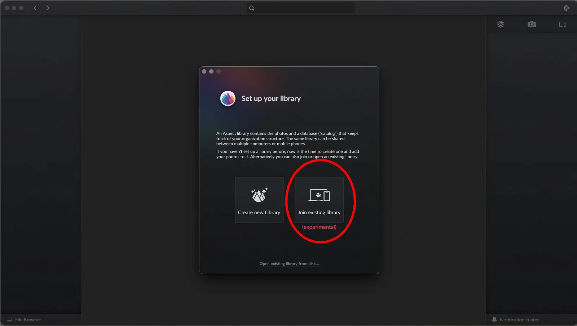Click the Aspect app logo in dialog
Image resolution: width=577 pixels, height=326 pixels.
tap(228, 98)
